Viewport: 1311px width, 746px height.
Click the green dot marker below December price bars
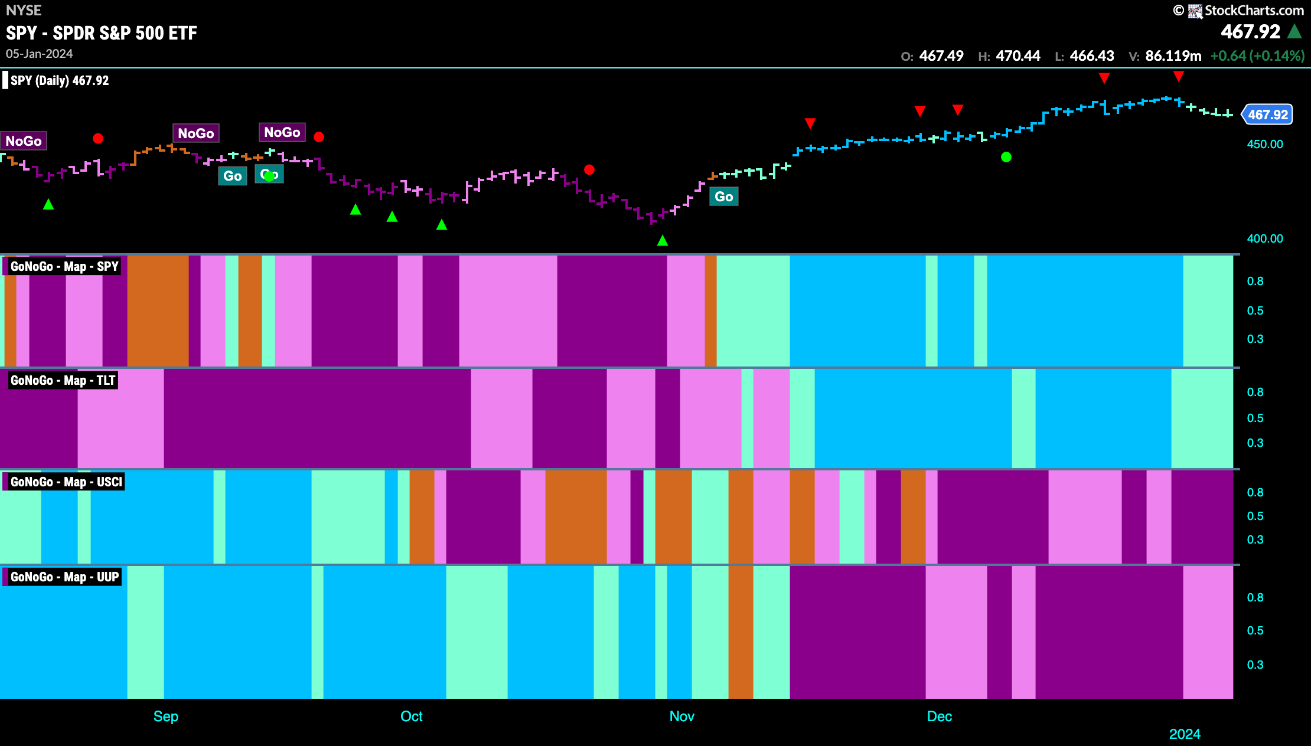[1006, 157]
